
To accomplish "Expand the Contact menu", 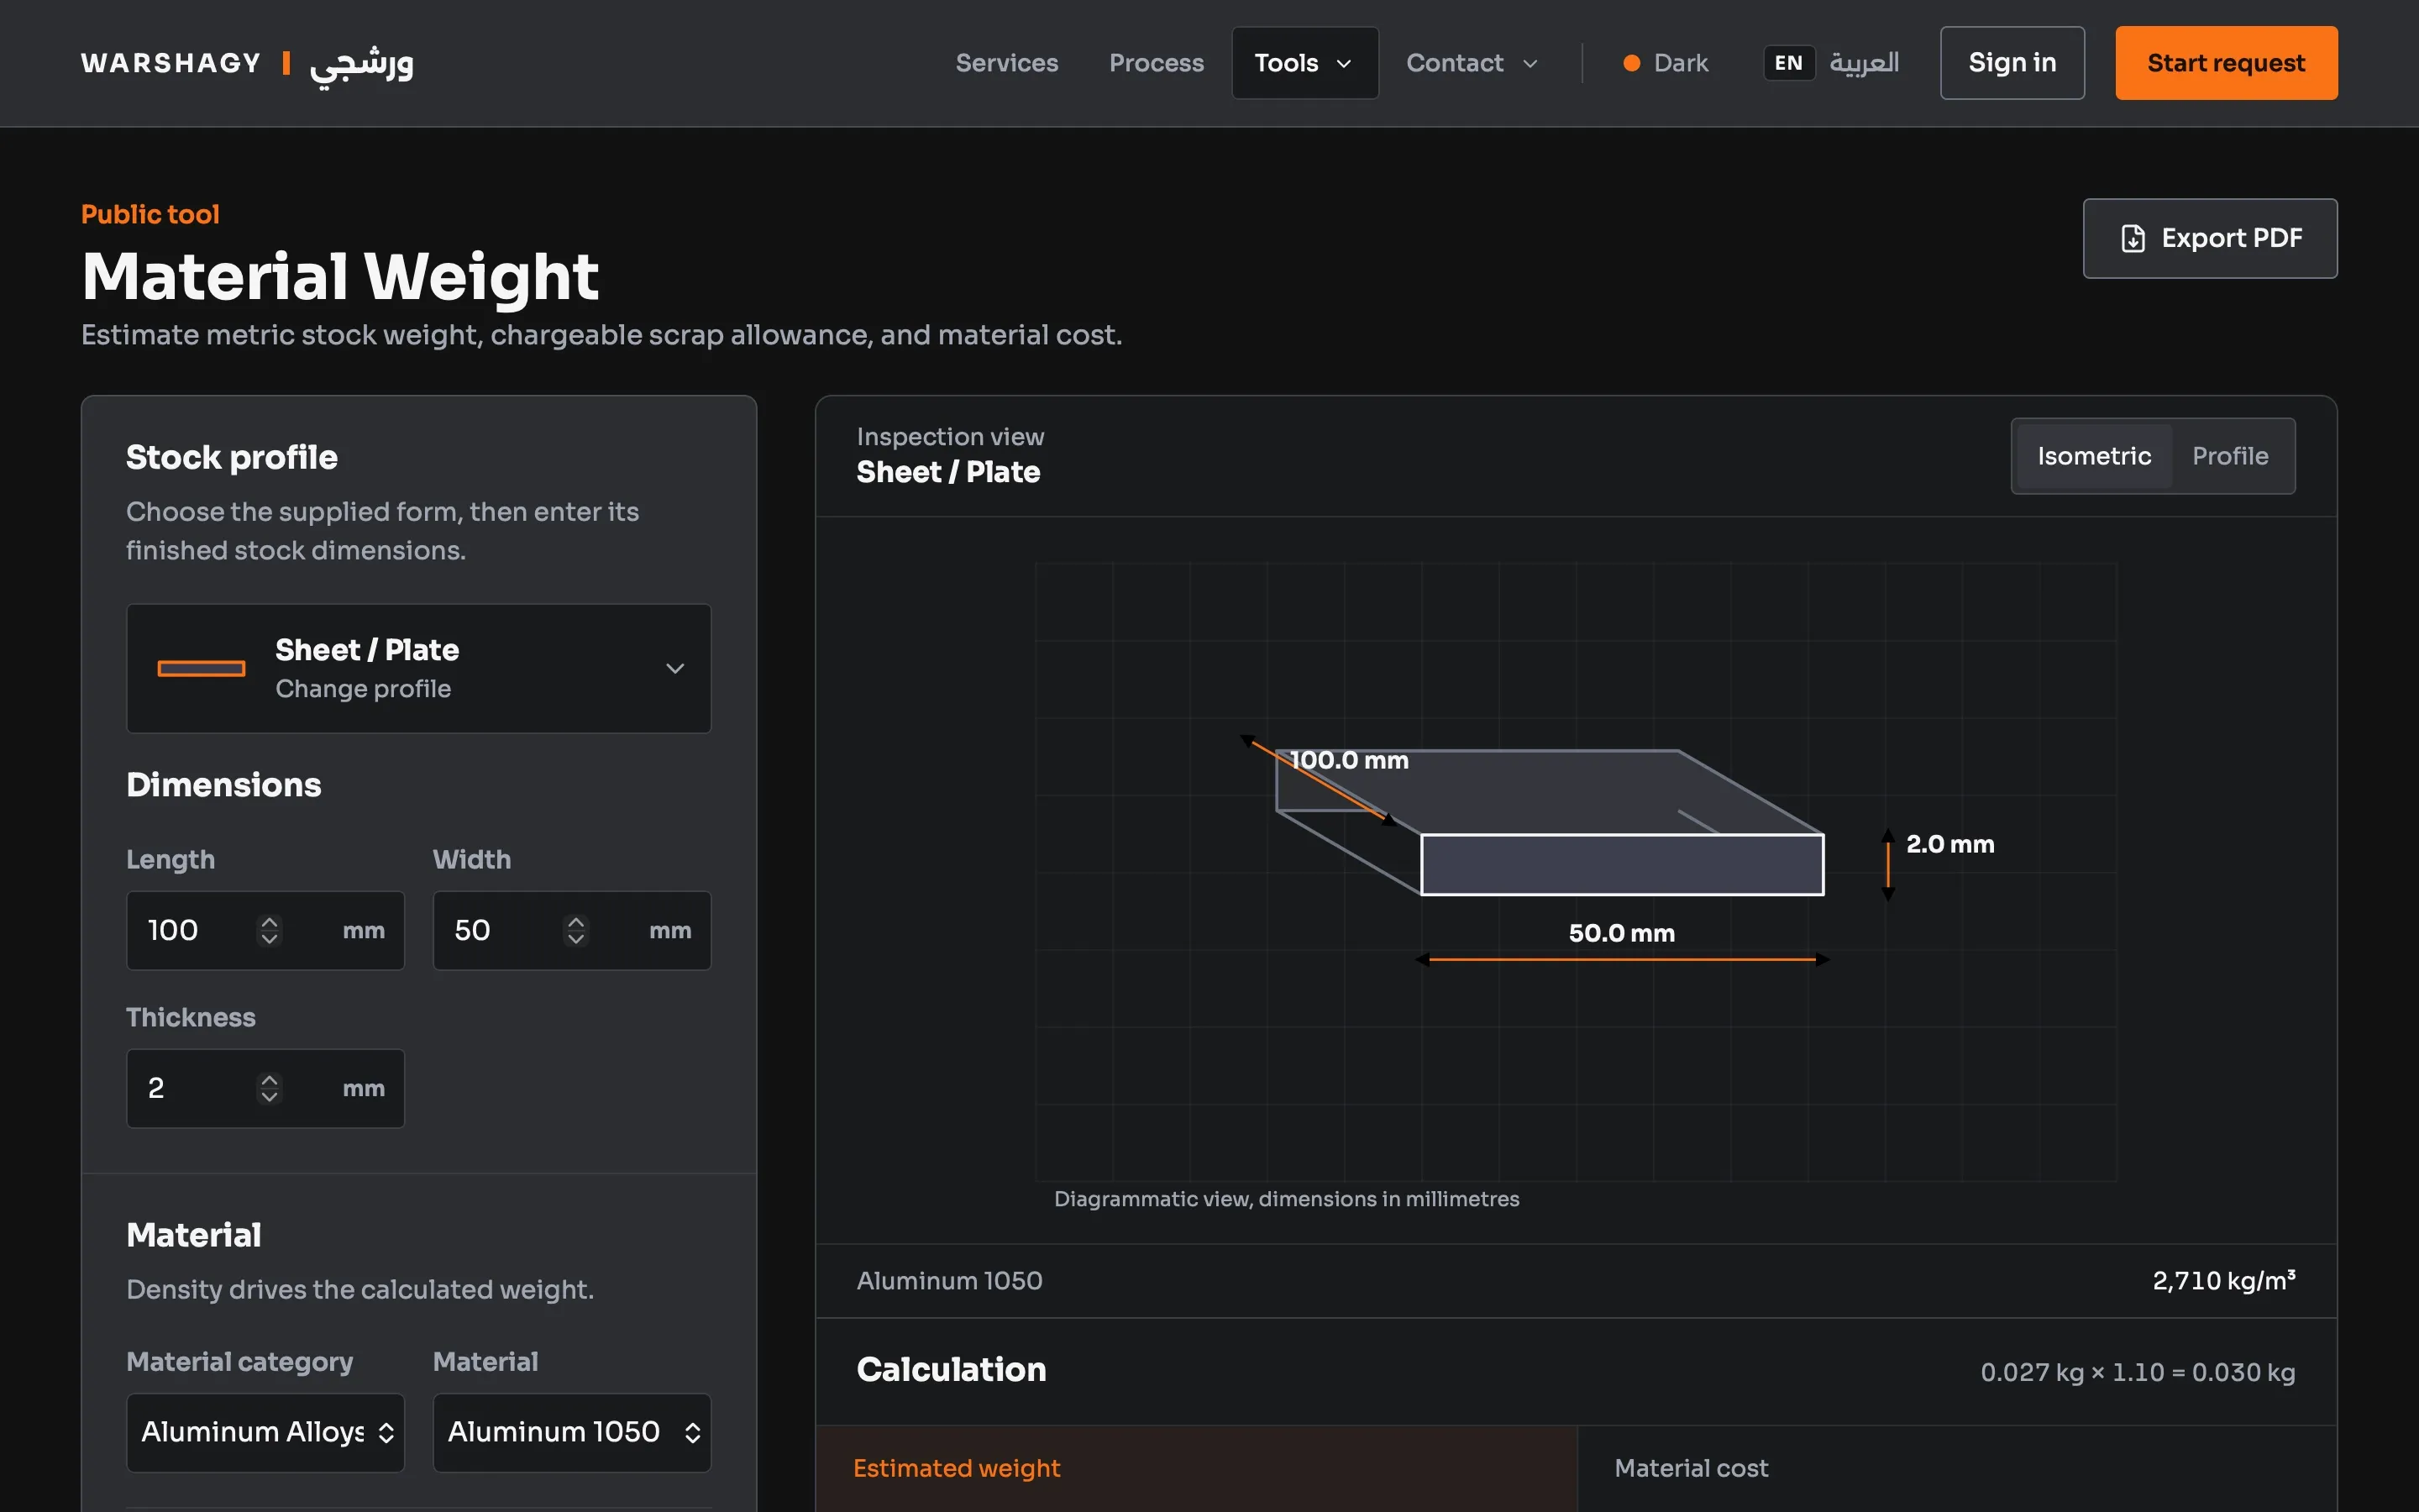I will tap(1472, 63).
